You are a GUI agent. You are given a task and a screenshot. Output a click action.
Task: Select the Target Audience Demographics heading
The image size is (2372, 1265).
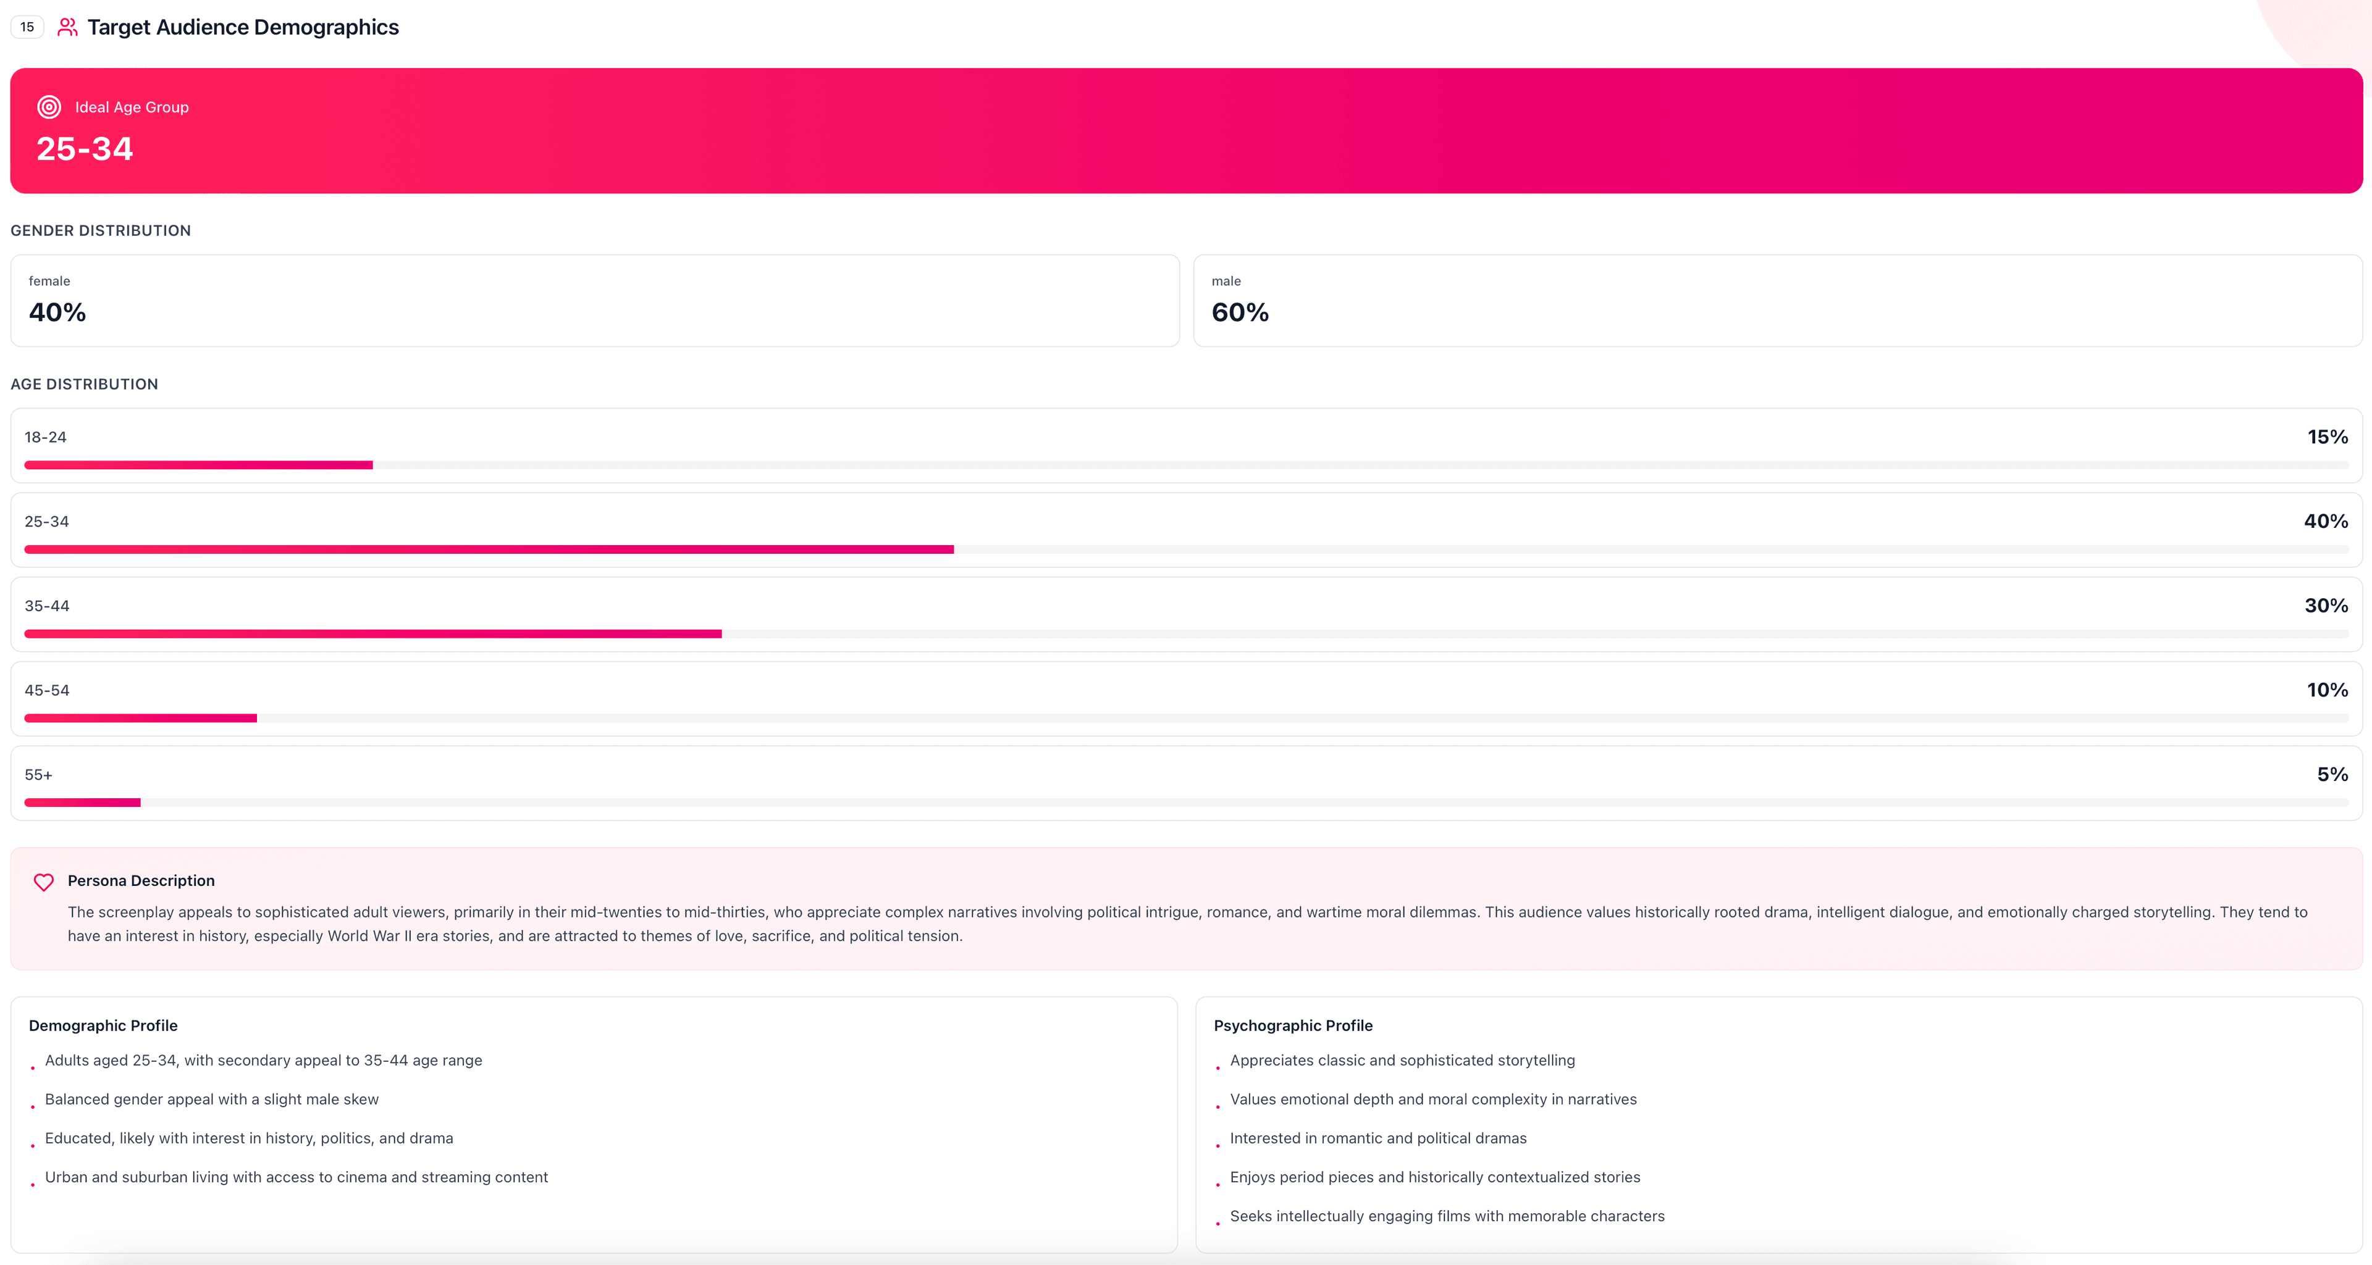click(243, 28)
